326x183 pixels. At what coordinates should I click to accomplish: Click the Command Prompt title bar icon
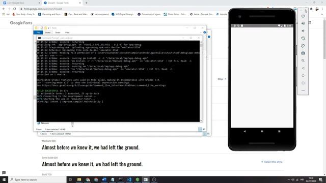click(x=39, y=38)
